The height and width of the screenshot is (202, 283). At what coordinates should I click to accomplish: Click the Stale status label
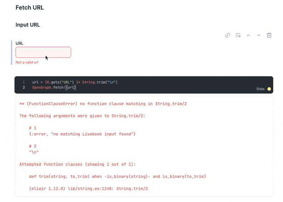click(260, 89)
